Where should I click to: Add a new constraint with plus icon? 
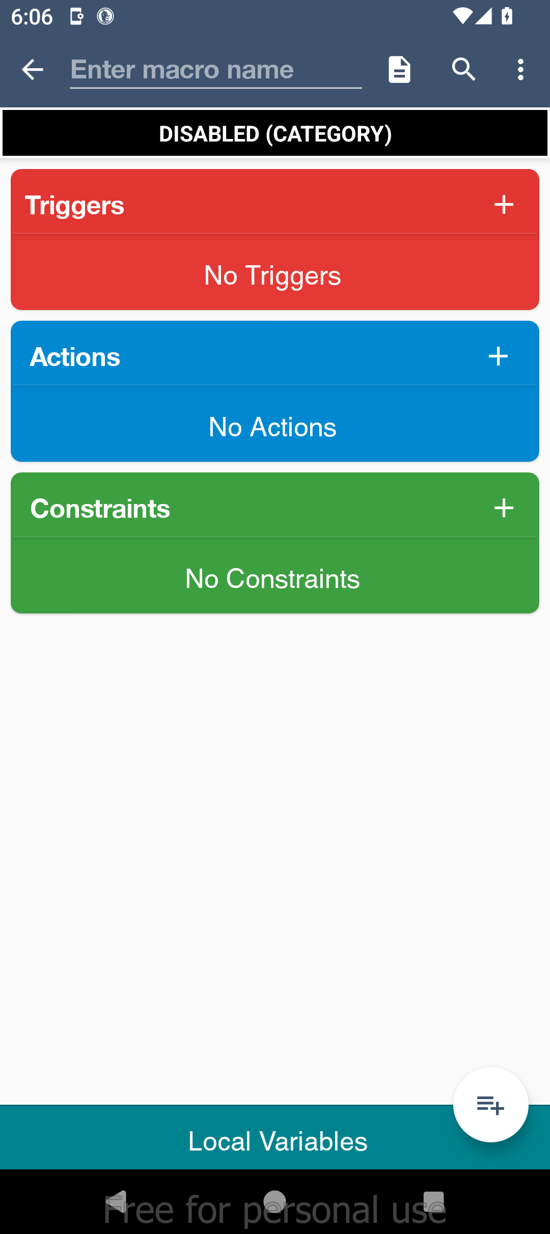(504, 508)
